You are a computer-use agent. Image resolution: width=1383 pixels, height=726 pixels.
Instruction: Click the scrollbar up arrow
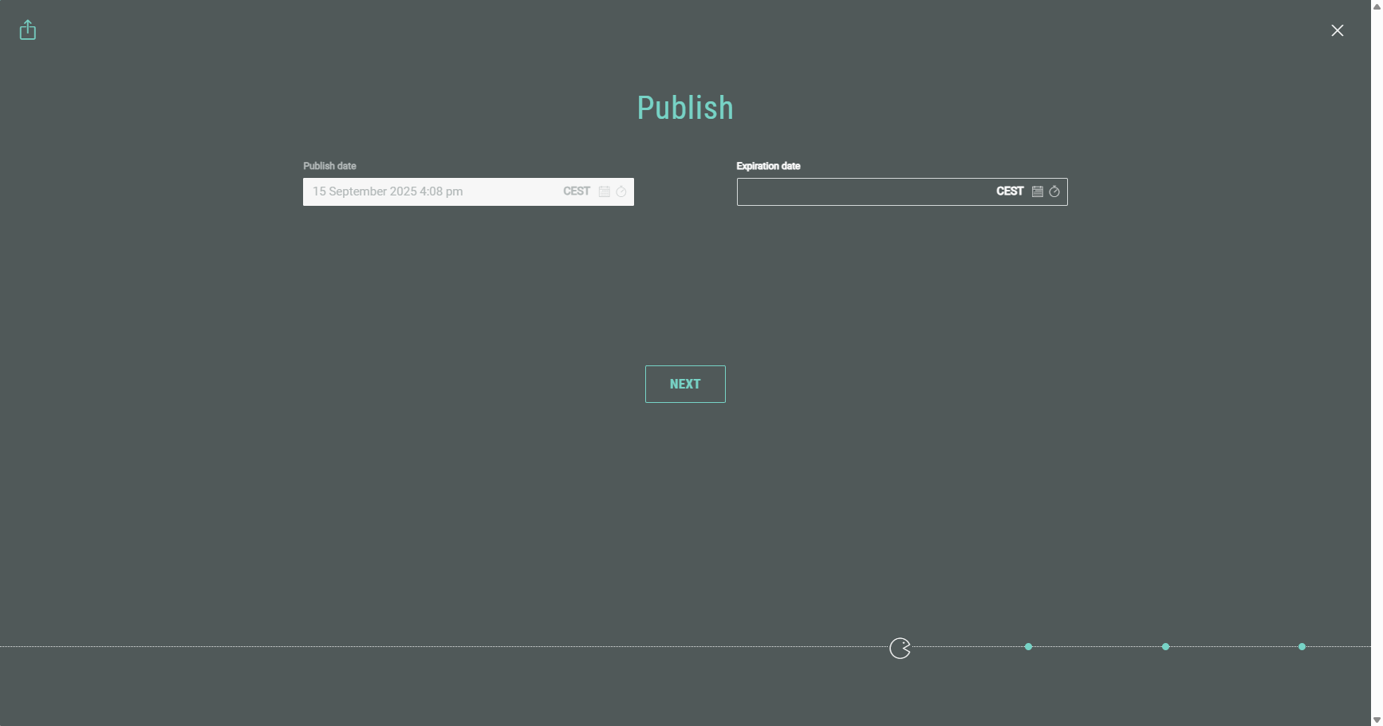pos(1376,6)
